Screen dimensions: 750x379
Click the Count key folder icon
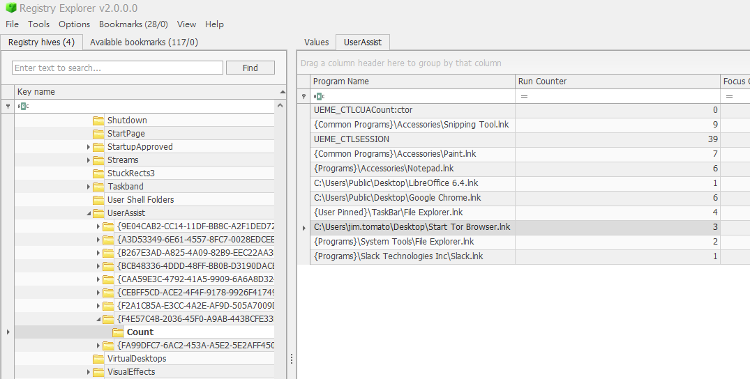pyautogui.click(x=118, y=332)
